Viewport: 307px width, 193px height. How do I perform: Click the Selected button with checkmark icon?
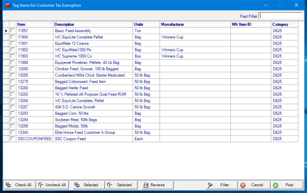pyautogui.click(x=86, y=185)
